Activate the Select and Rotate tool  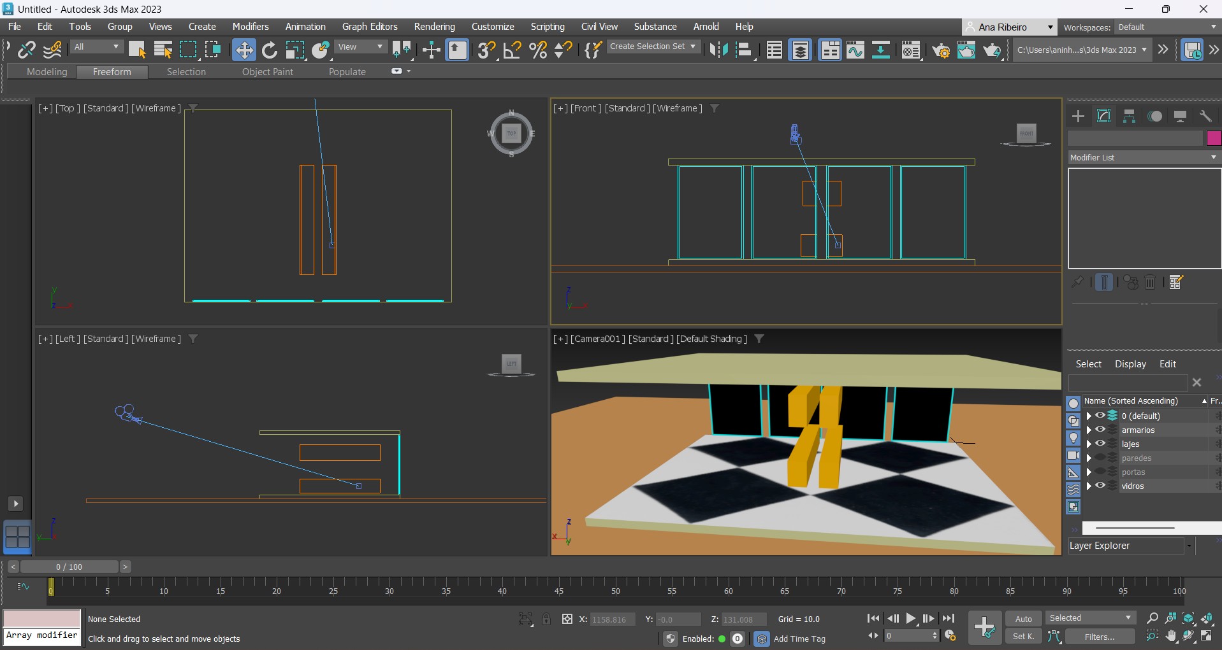tap(270, 50)
